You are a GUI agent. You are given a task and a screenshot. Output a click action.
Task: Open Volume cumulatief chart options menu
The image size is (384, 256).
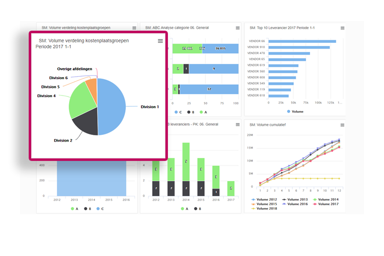(x=342, y=125)
